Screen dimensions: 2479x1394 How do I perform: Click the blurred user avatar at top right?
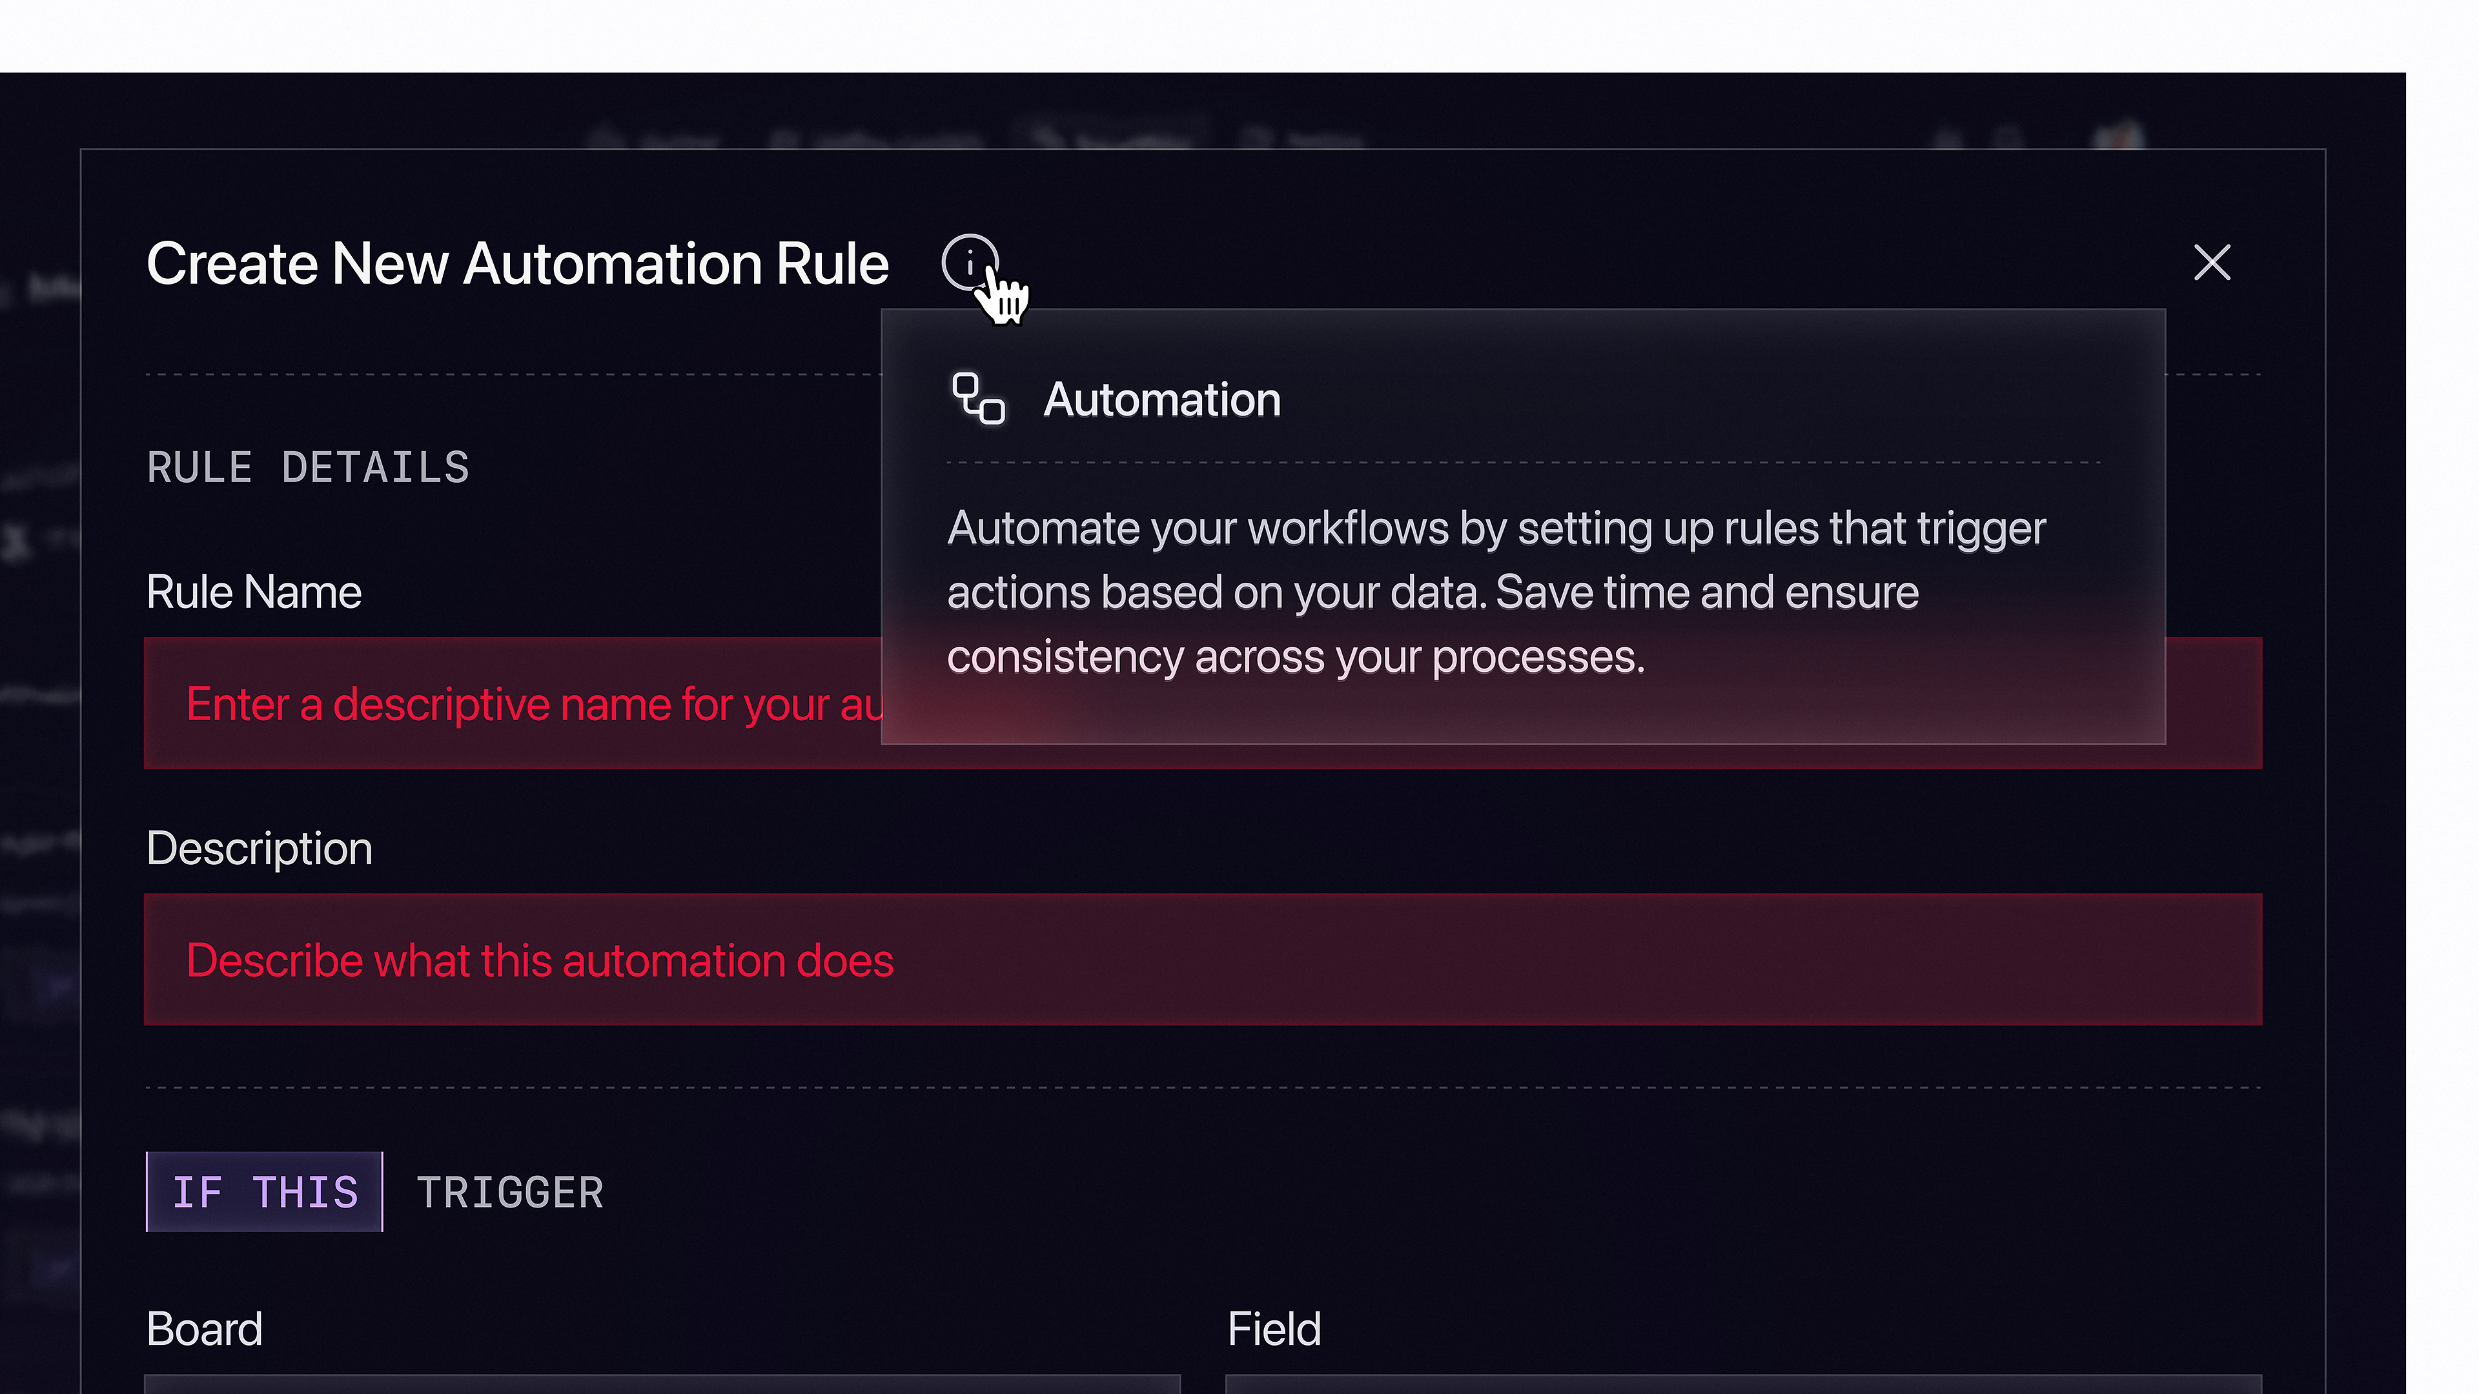(x=2118, y=137)
